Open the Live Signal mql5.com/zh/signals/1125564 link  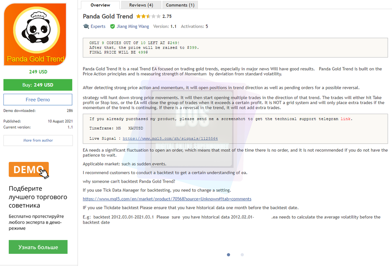point(170,139)
